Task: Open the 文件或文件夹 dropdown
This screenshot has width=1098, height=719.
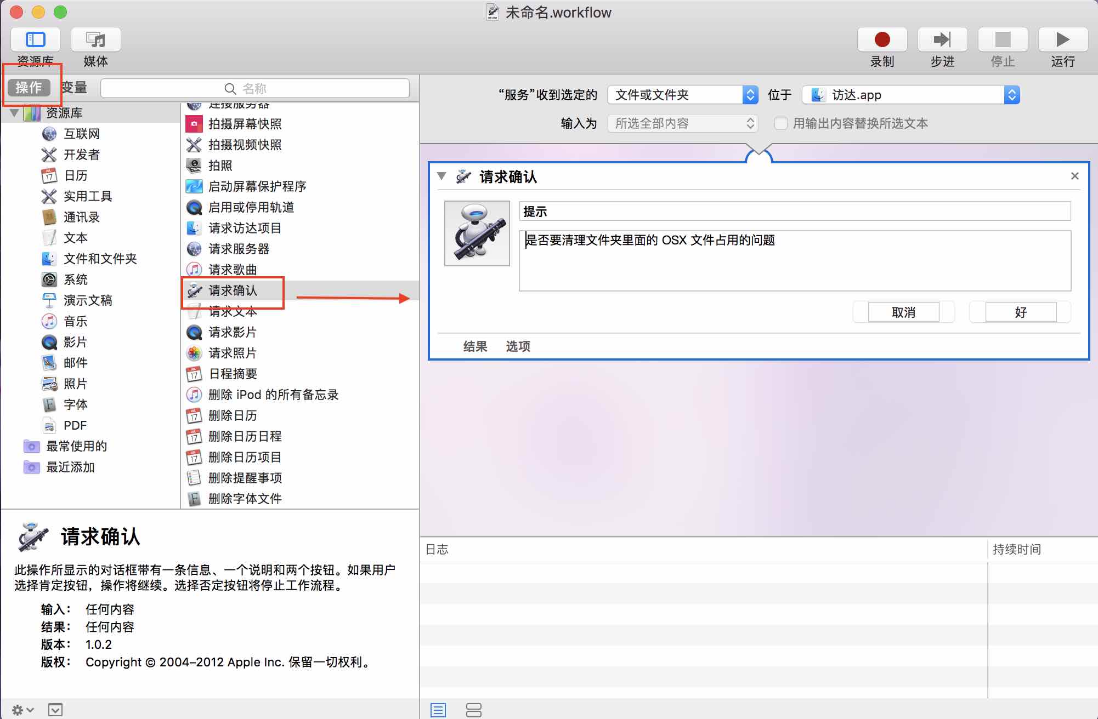Action: [x=682, y=95]
